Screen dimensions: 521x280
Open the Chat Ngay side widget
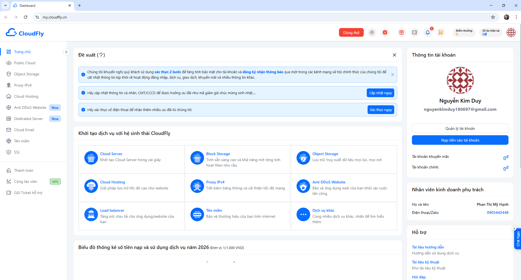[518, 239]
